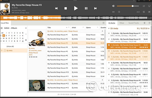Open the grouping list menu icon beside Artist - Album
Viewport: 152px width, 98px height.
pyautogui.click(x=2, y=28)
